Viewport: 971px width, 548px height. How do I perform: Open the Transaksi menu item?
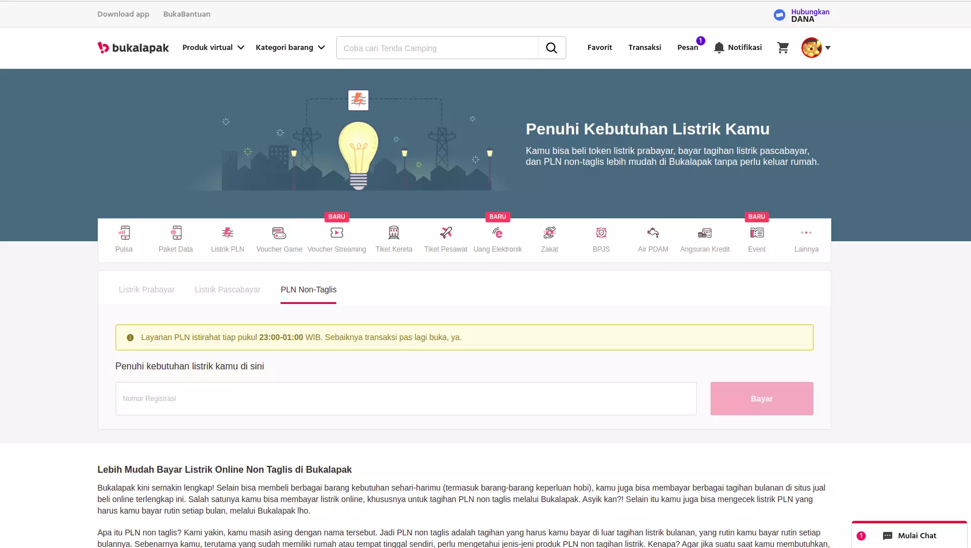(644, 48)
